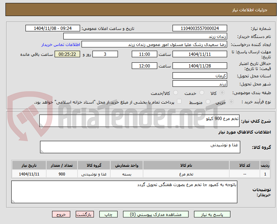Click the validity time field 12:00
Image resolution: width=277 pixels, height=224 pixels.
tap(145, 66)
